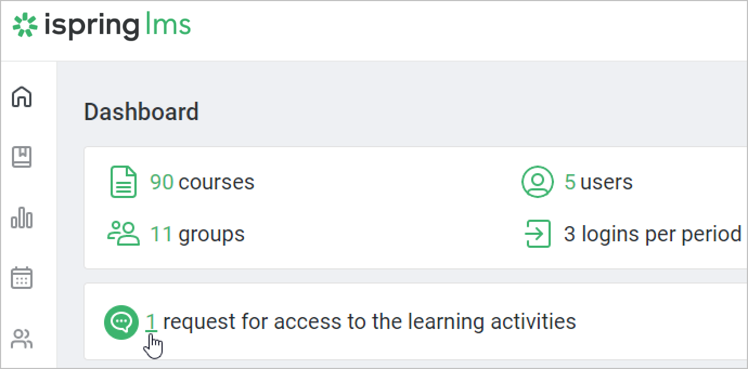Open the Home dashboard sidebar icon
This screenshot has width=748, height=369.
22,97
